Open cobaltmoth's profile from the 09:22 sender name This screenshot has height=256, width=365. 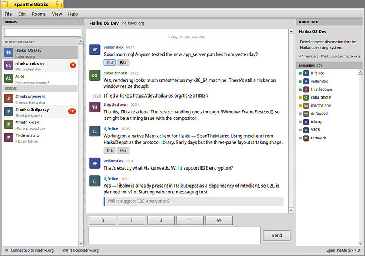pyautogui.click(x=115, y=73)
